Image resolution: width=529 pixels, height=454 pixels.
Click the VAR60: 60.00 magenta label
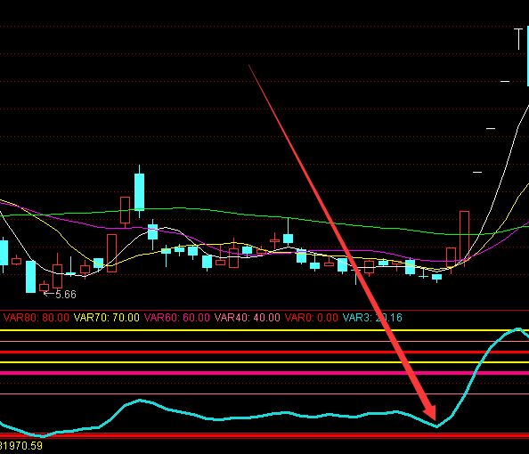point(177,318)
